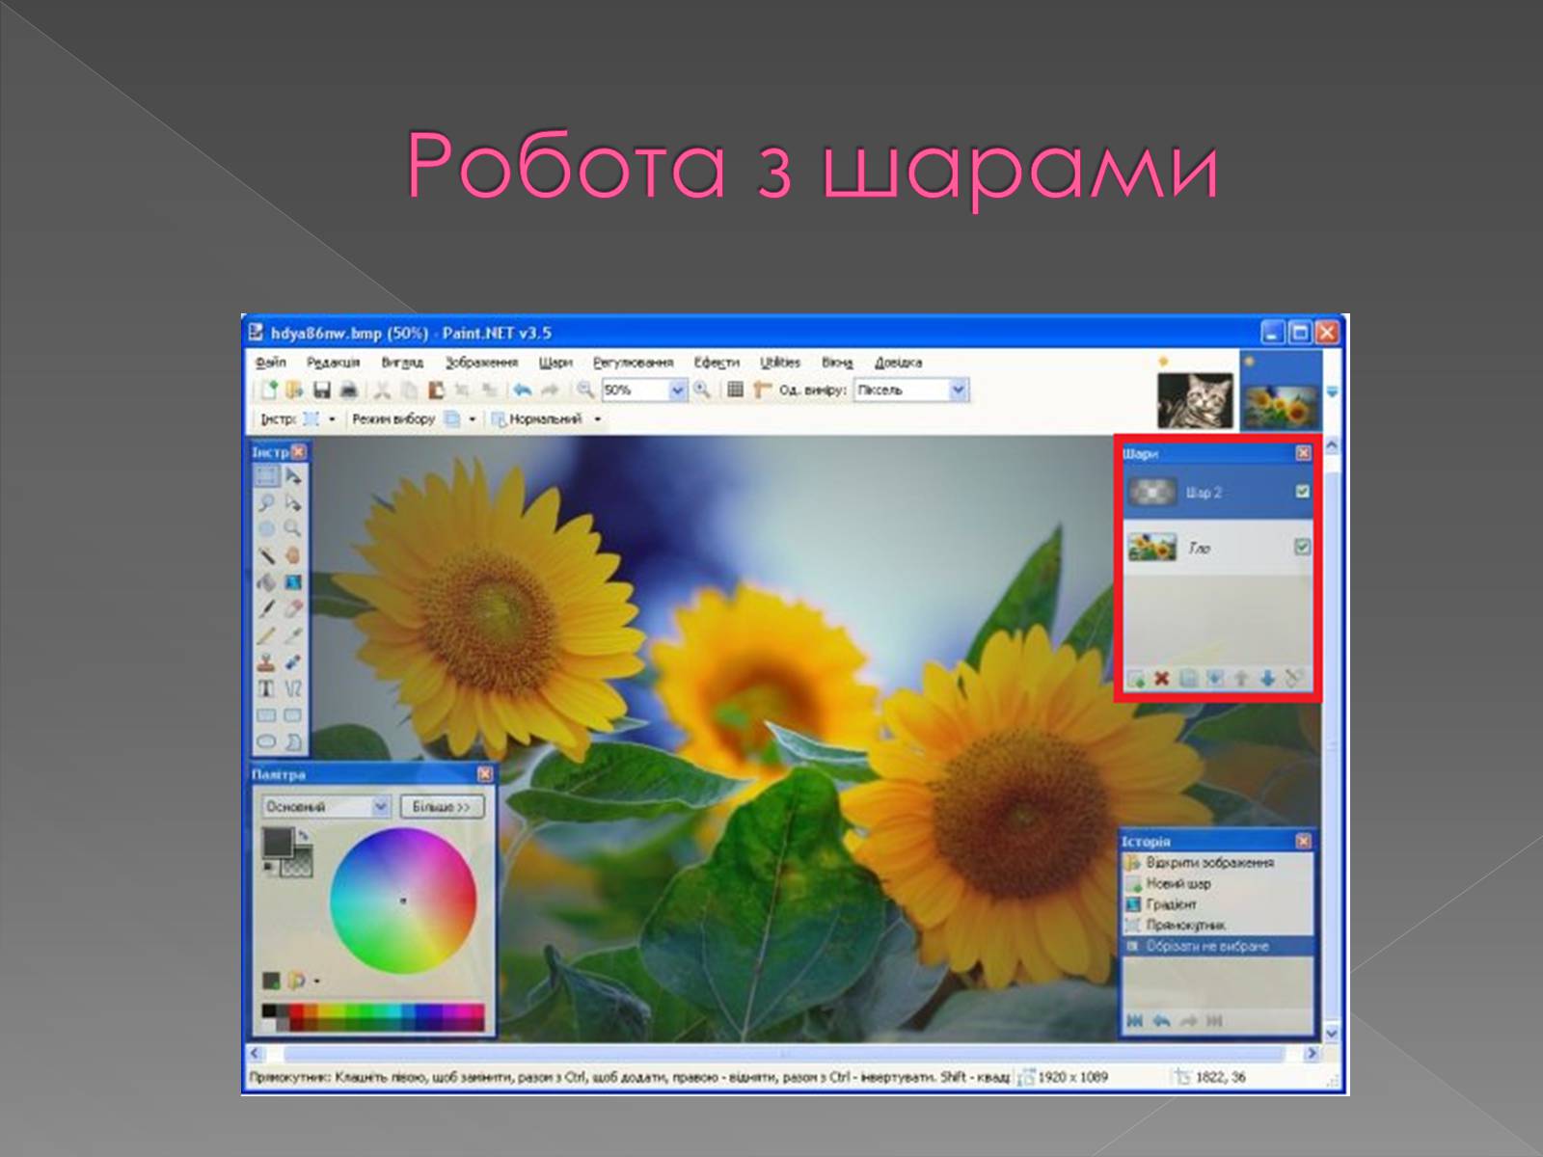
Task: Select the Pan hand tool
Action: pyautogui.click(x=293, y=555)
